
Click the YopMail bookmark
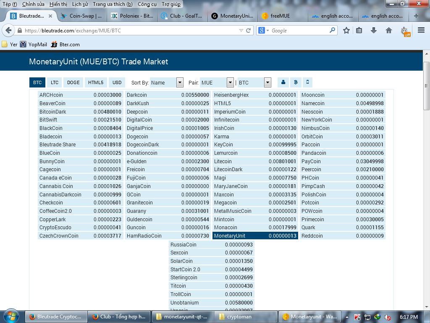coord(33,44)
